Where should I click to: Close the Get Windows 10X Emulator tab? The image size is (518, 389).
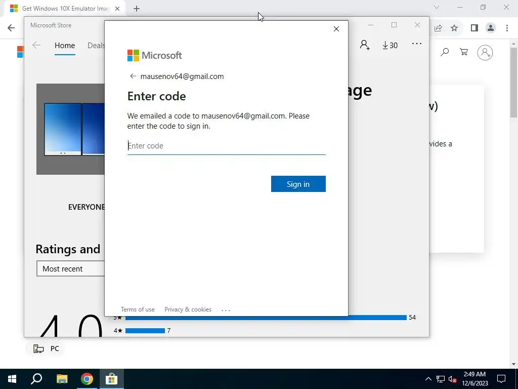click(x=117, y=9)
